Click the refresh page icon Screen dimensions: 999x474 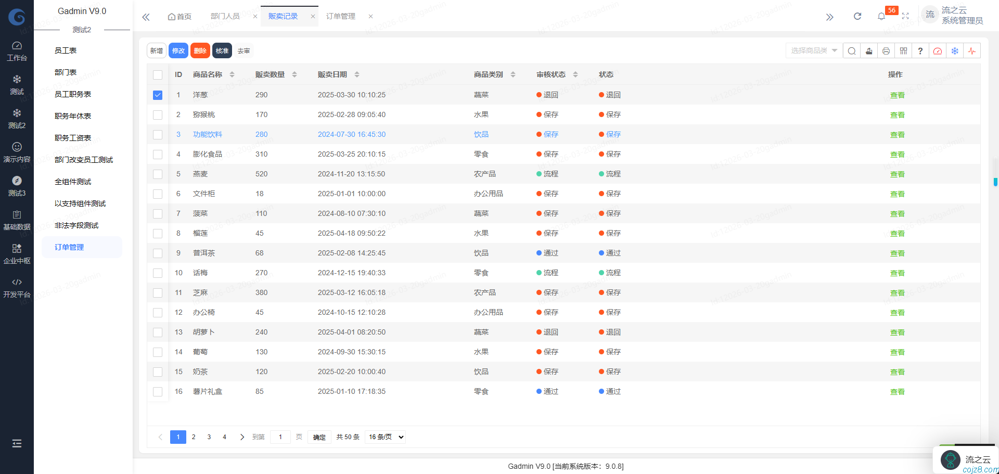tap(857, 16)
